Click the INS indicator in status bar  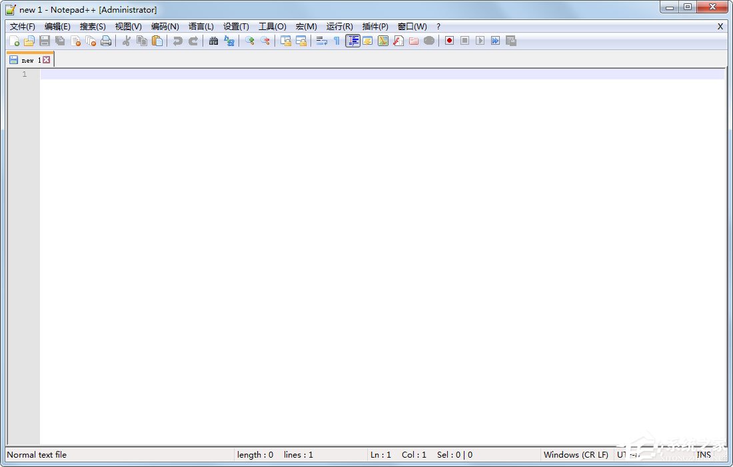[x=704, y=454]
